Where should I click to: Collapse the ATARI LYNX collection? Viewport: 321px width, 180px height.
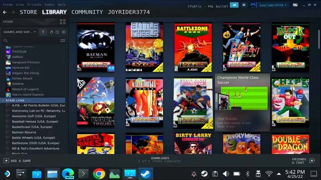[x=3, y=100]
